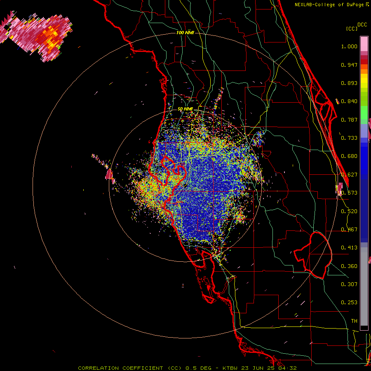The image size is (371, 371).
Task: Select the 0.520 legend value
Action: click(349, 211)
